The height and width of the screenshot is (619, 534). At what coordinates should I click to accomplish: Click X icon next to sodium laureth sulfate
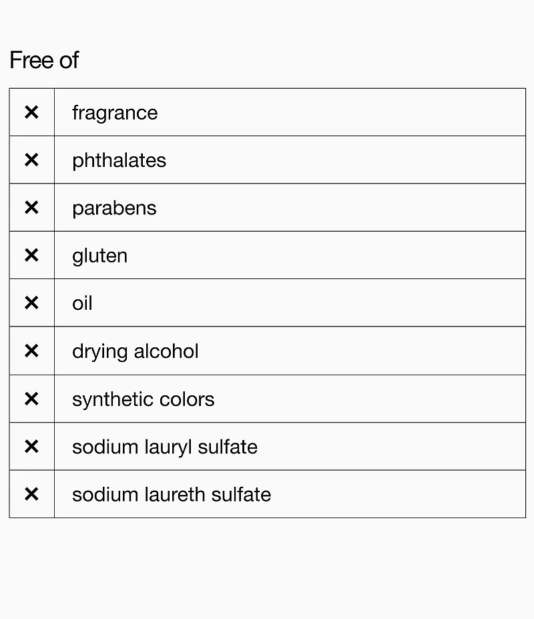[31, 494]
